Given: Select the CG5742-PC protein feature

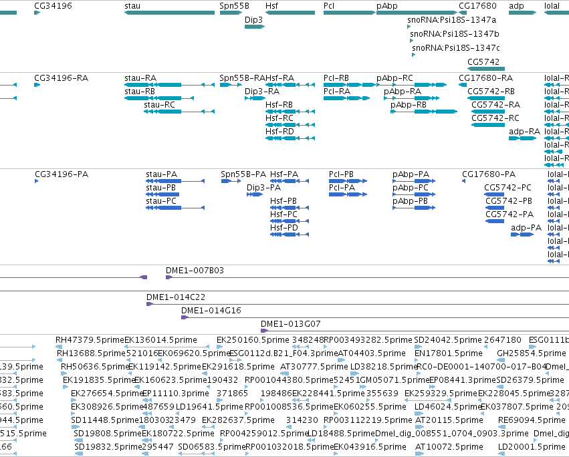Looking at the screenshot, I should click(x=494, y=194).
